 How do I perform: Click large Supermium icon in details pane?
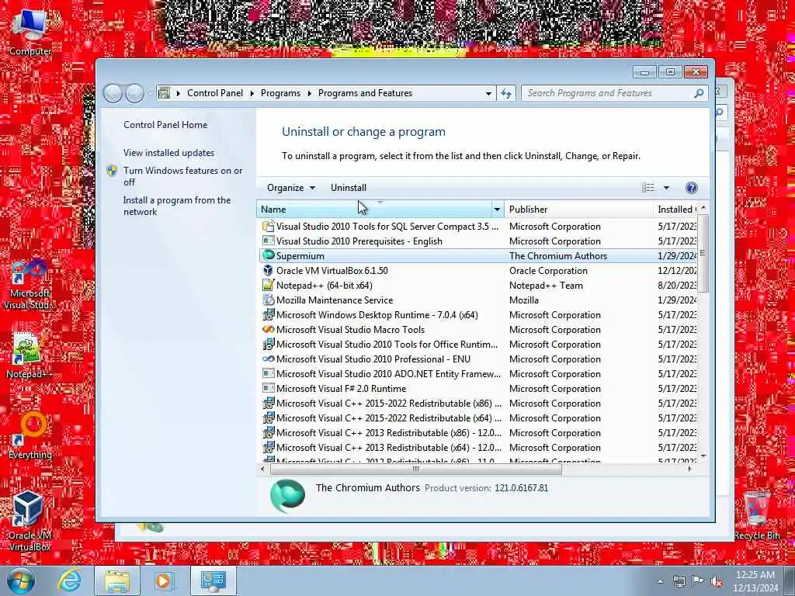point(287,496)
